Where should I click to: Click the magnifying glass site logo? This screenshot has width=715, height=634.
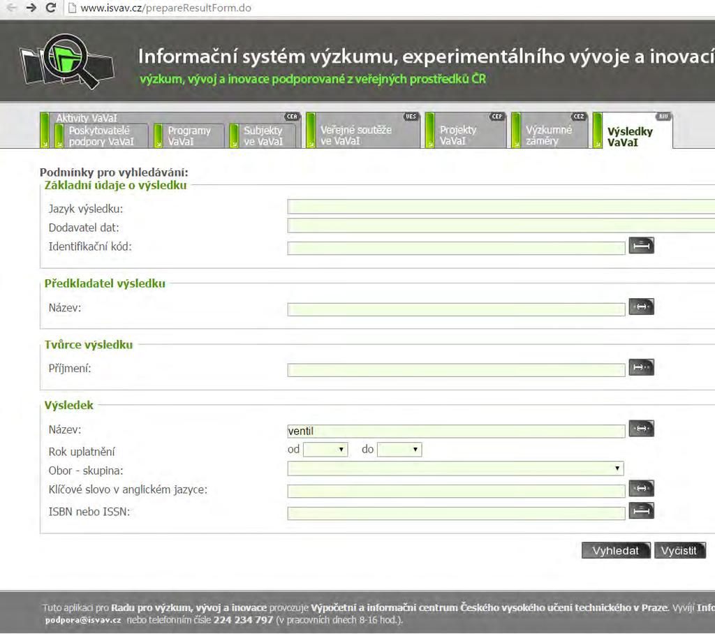(x=66, y=61)
